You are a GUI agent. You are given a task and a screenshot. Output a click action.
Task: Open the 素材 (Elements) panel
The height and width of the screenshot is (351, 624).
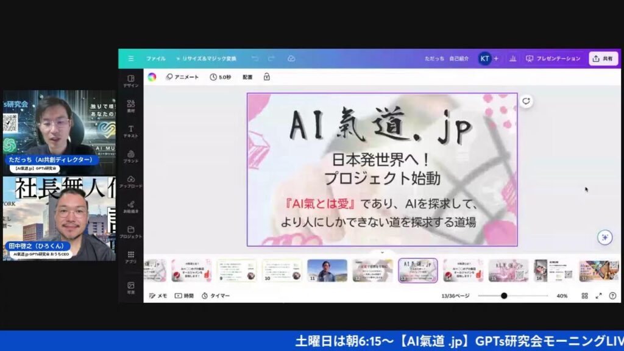[130, 107]
